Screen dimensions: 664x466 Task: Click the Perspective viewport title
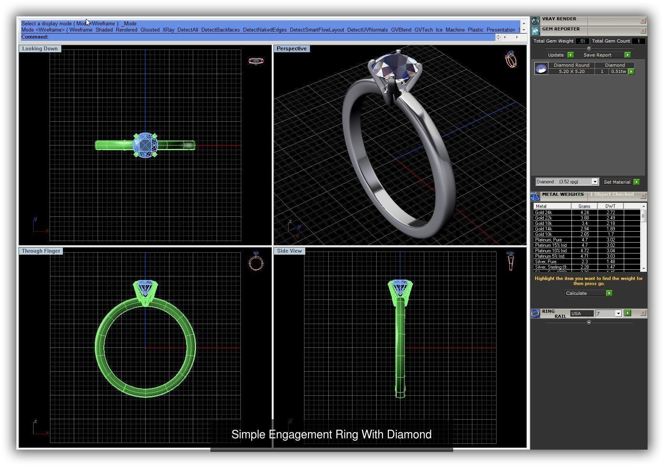292,49
